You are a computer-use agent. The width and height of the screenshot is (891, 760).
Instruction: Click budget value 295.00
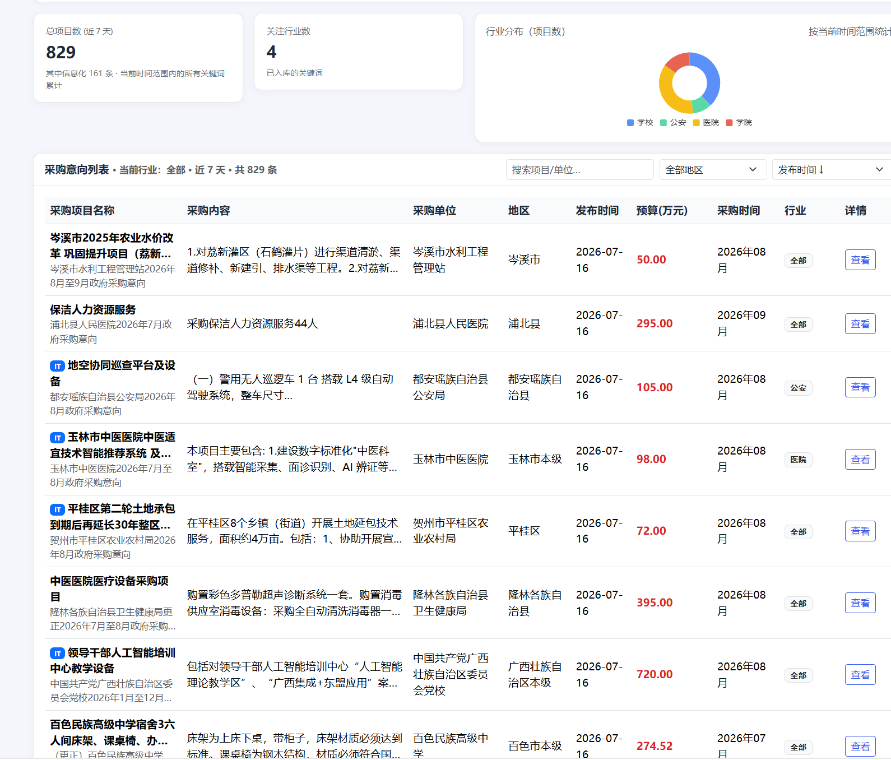click(x=655, y=324)
